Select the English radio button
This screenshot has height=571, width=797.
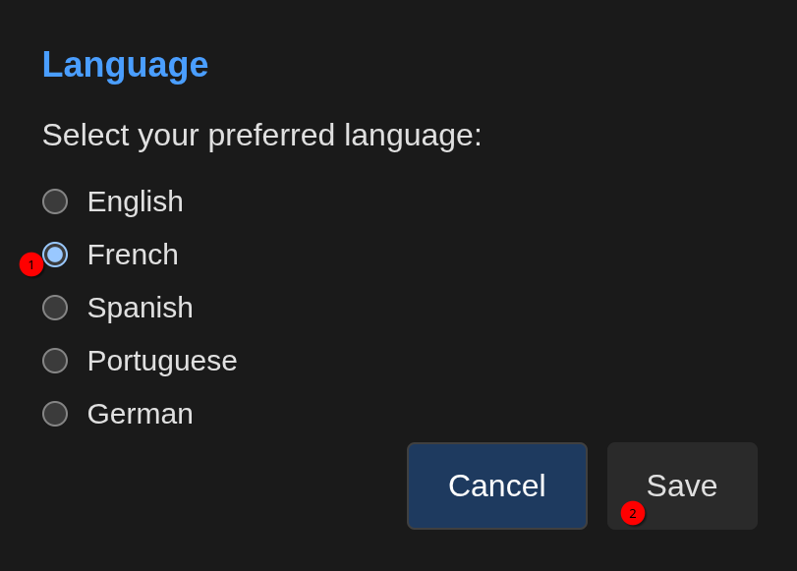[55, 201]
